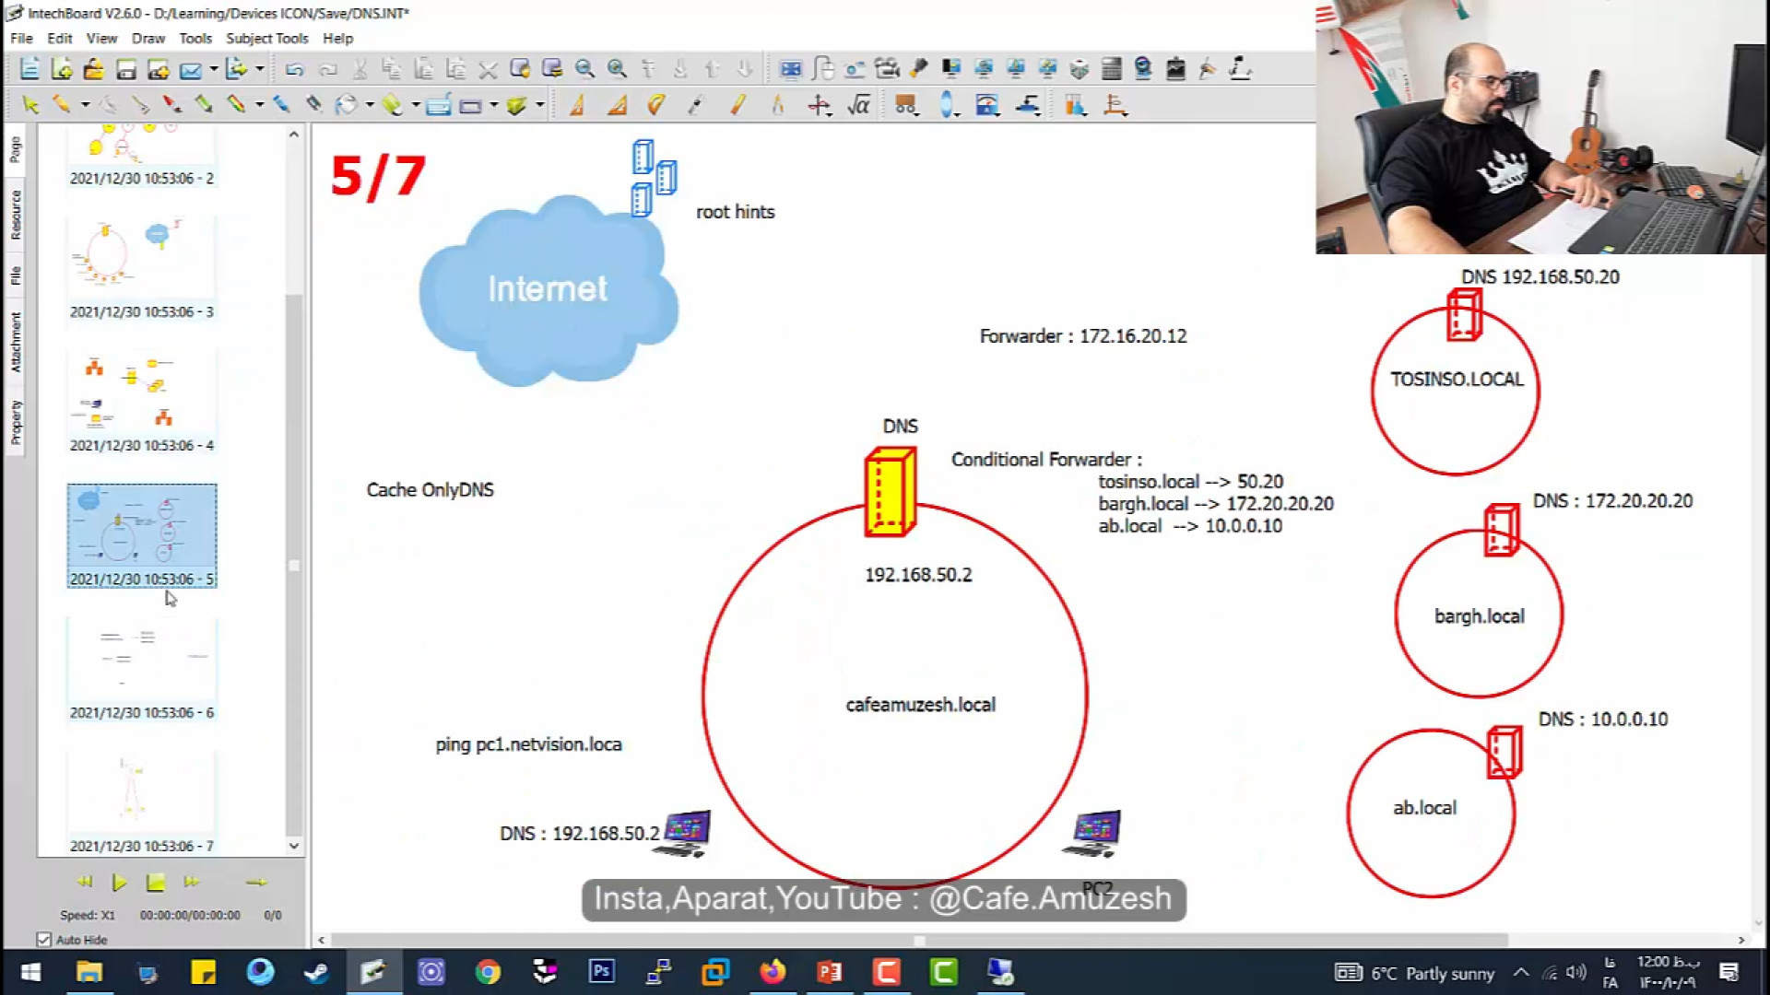Select the protractor tool
The width and height of the screenshot is (1770, 995).
[655, 105]
